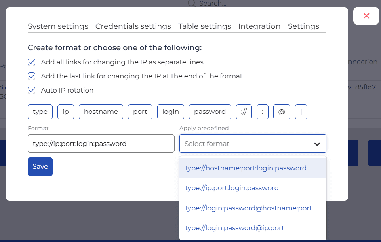Select type://login:password@hostname:port option
The height and width of the screenshot is (242, 381).
[248, 208]
